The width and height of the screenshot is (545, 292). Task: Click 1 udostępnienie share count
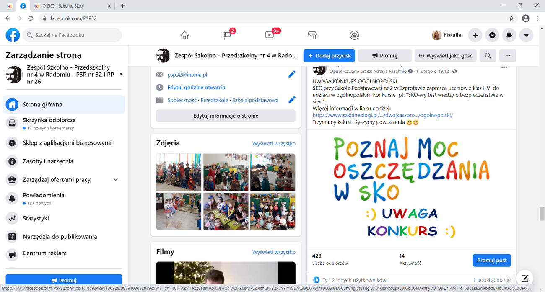[x=492, y=280]
